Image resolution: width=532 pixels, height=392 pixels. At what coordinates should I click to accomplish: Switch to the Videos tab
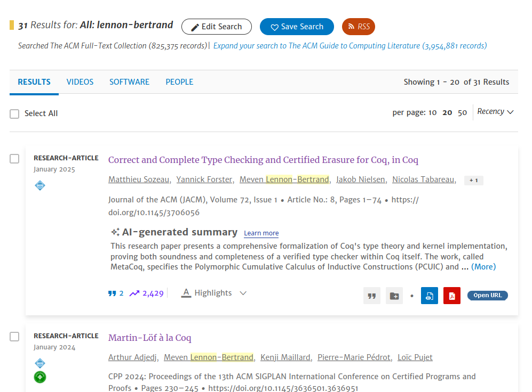coord(80,82)
